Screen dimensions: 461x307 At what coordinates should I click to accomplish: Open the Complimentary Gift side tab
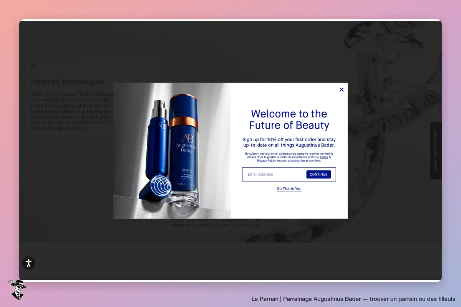[x=436, y=150]
